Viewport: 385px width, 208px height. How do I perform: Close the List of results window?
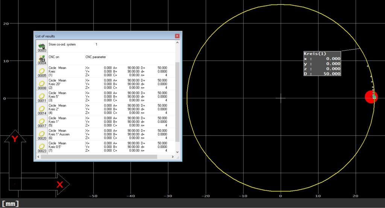pos(177,36)
